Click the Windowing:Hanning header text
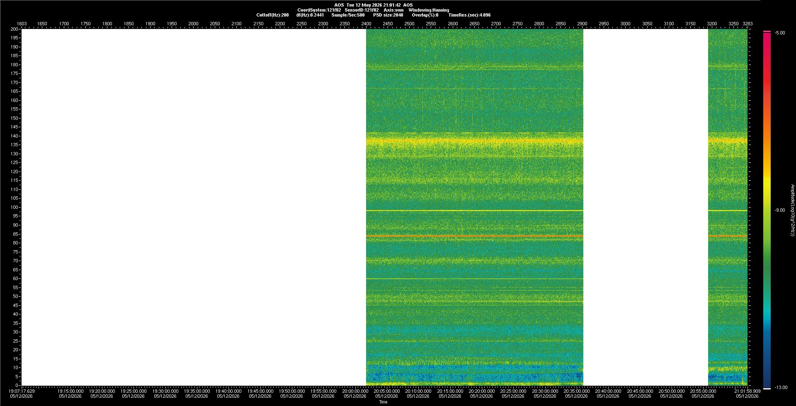796x406 pixels. point(429,10)
